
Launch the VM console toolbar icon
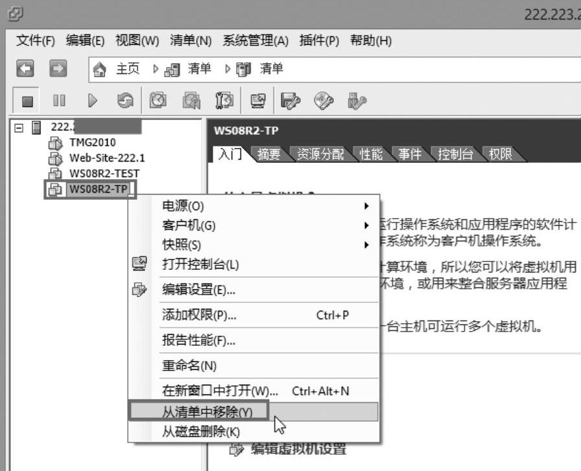click(x=258, y=101)
